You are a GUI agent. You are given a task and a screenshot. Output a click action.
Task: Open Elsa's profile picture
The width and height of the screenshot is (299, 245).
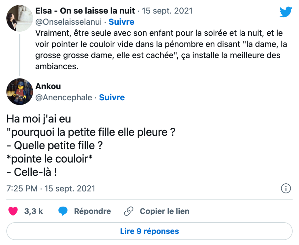coord(19,18)
